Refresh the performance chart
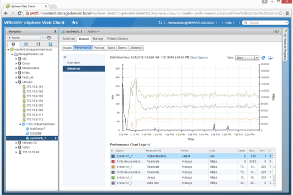The image size is (293, 195). point(263,58)
